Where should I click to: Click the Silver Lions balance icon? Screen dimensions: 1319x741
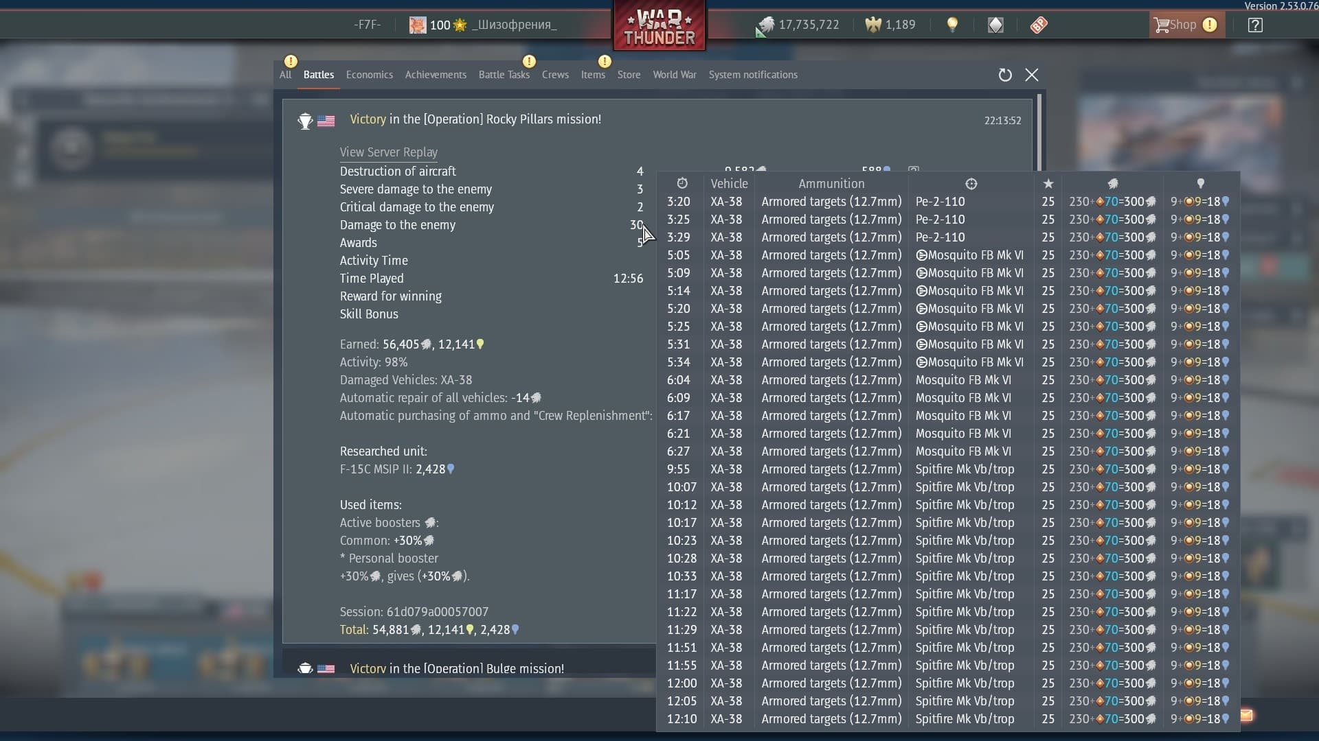tap(765, 25)
